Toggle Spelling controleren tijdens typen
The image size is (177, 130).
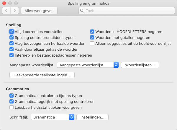click(x=12, y=37)
